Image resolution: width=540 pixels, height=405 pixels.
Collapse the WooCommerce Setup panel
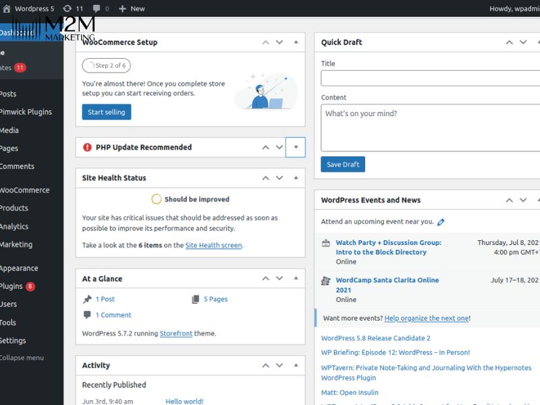[x=296, y=42]
